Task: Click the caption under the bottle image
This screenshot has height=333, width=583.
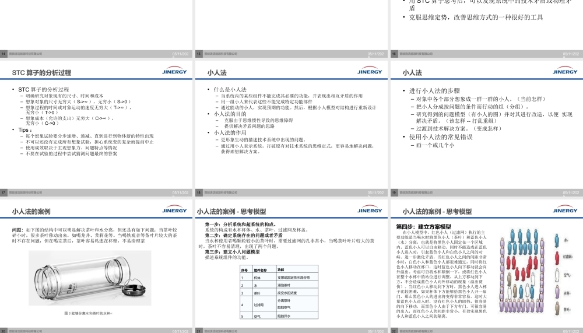Action: tap(89, 313)
